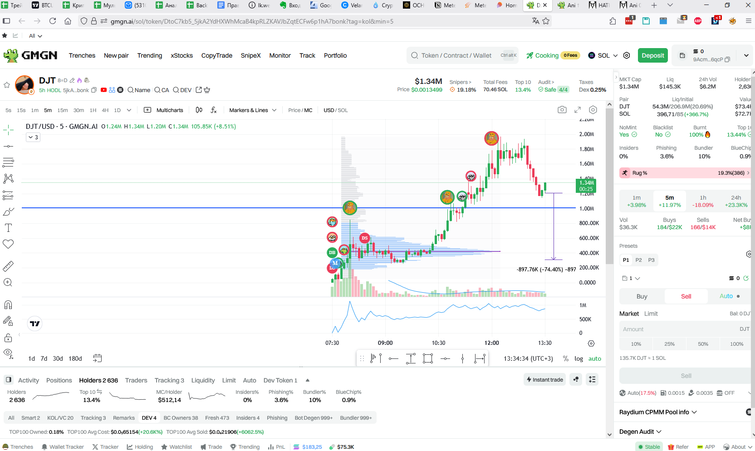Expand Markers & Lines dropdown
This screenshot has height=451, width=755.
(x=253, y=110)
